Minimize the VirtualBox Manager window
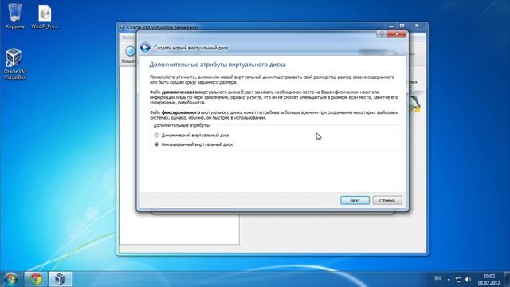 [391, 26]
